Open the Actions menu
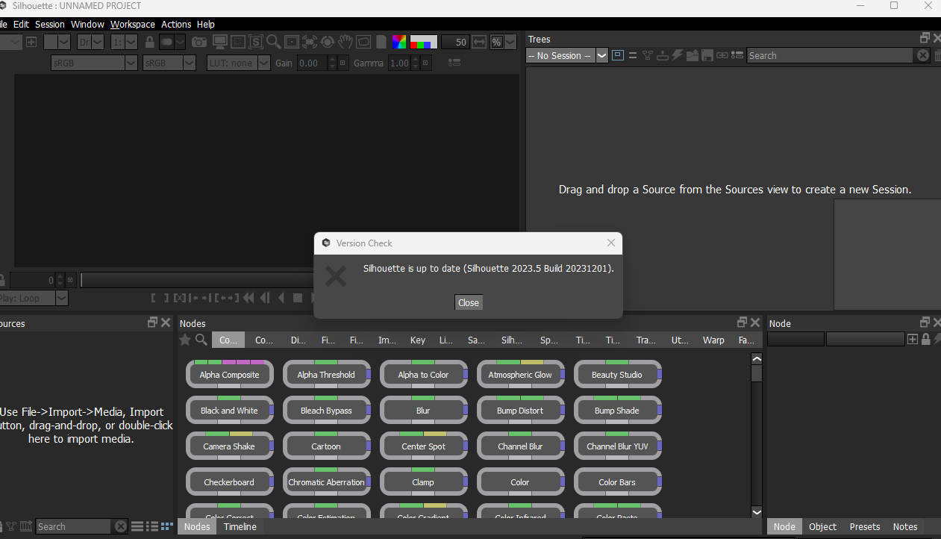 (176, 24)
